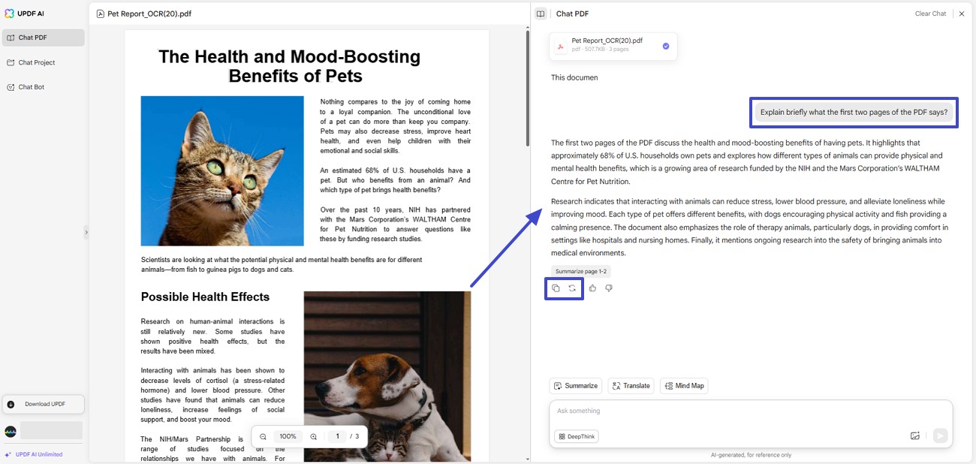The image size is (976, 464).
Task: Click the thumbs-up icon on the response
Action: tap(592, 288)
